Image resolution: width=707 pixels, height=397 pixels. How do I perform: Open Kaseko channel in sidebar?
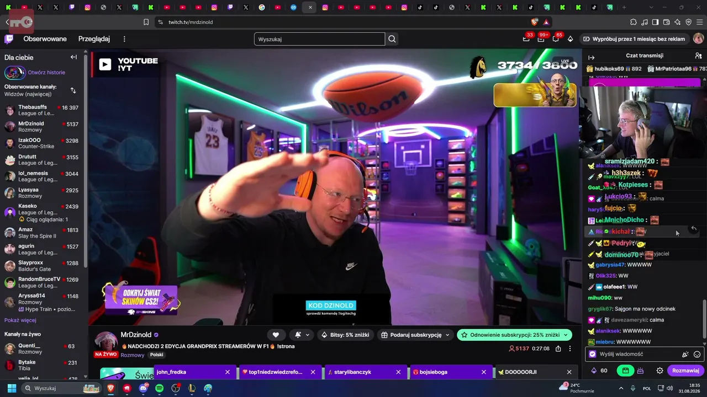(x=43, y=212)
